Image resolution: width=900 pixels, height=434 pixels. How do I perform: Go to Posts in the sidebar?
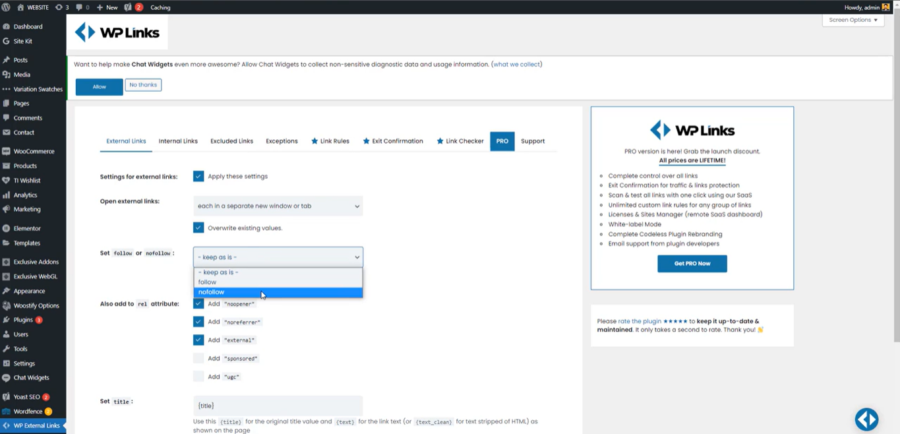tap(20, 60)
